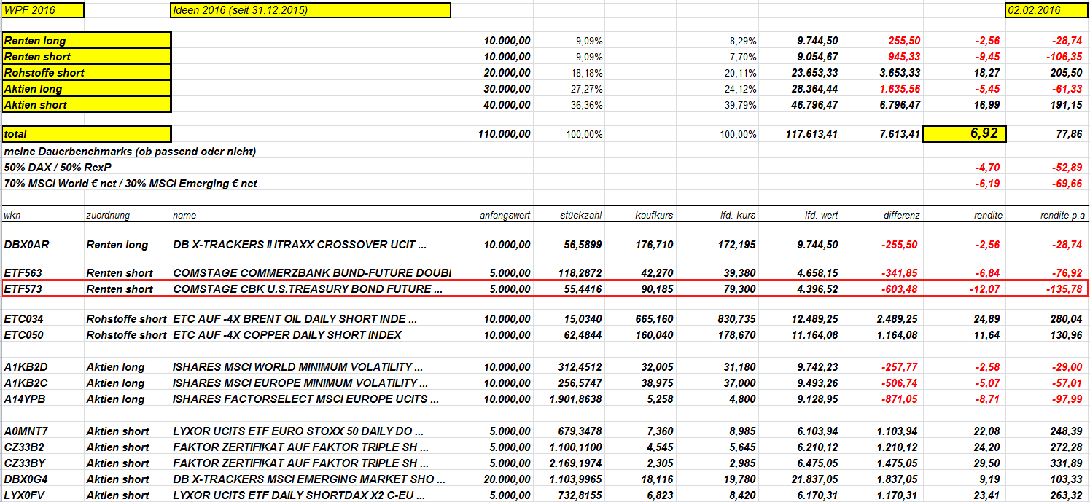The image size is (1090, 502).
Task: Select the yellow 'total' label cell
Action: (x=86, y=134)
